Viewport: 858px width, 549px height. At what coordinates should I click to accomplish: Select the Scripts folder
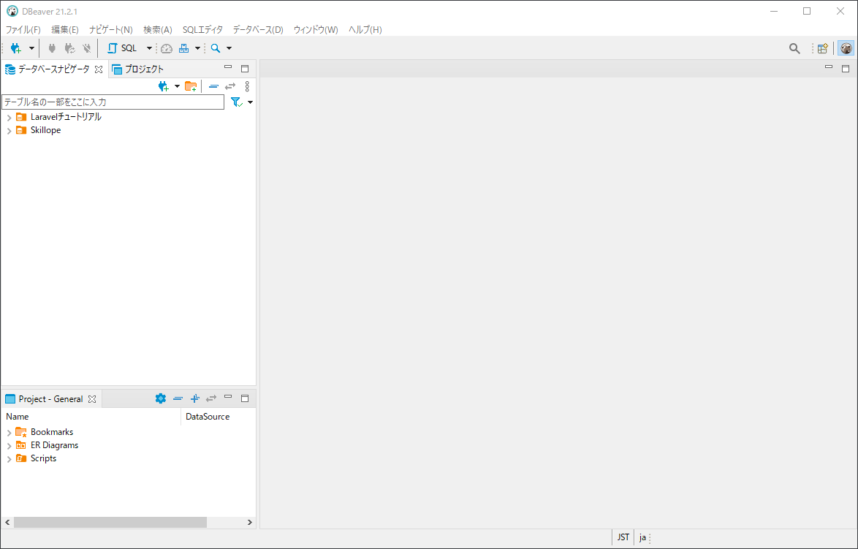pos(43,458)
